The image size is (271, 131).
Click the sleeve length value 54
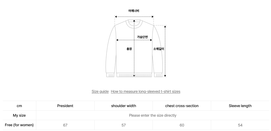240,125
